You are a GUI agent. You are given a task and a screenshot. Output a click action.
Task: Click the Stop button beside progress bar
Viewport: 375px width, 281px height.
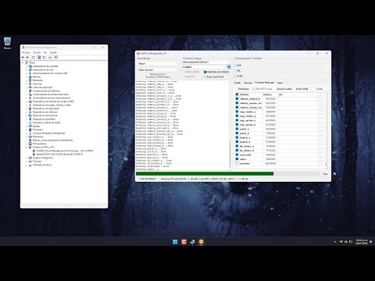pyautogui.click(x=325, y=173)
